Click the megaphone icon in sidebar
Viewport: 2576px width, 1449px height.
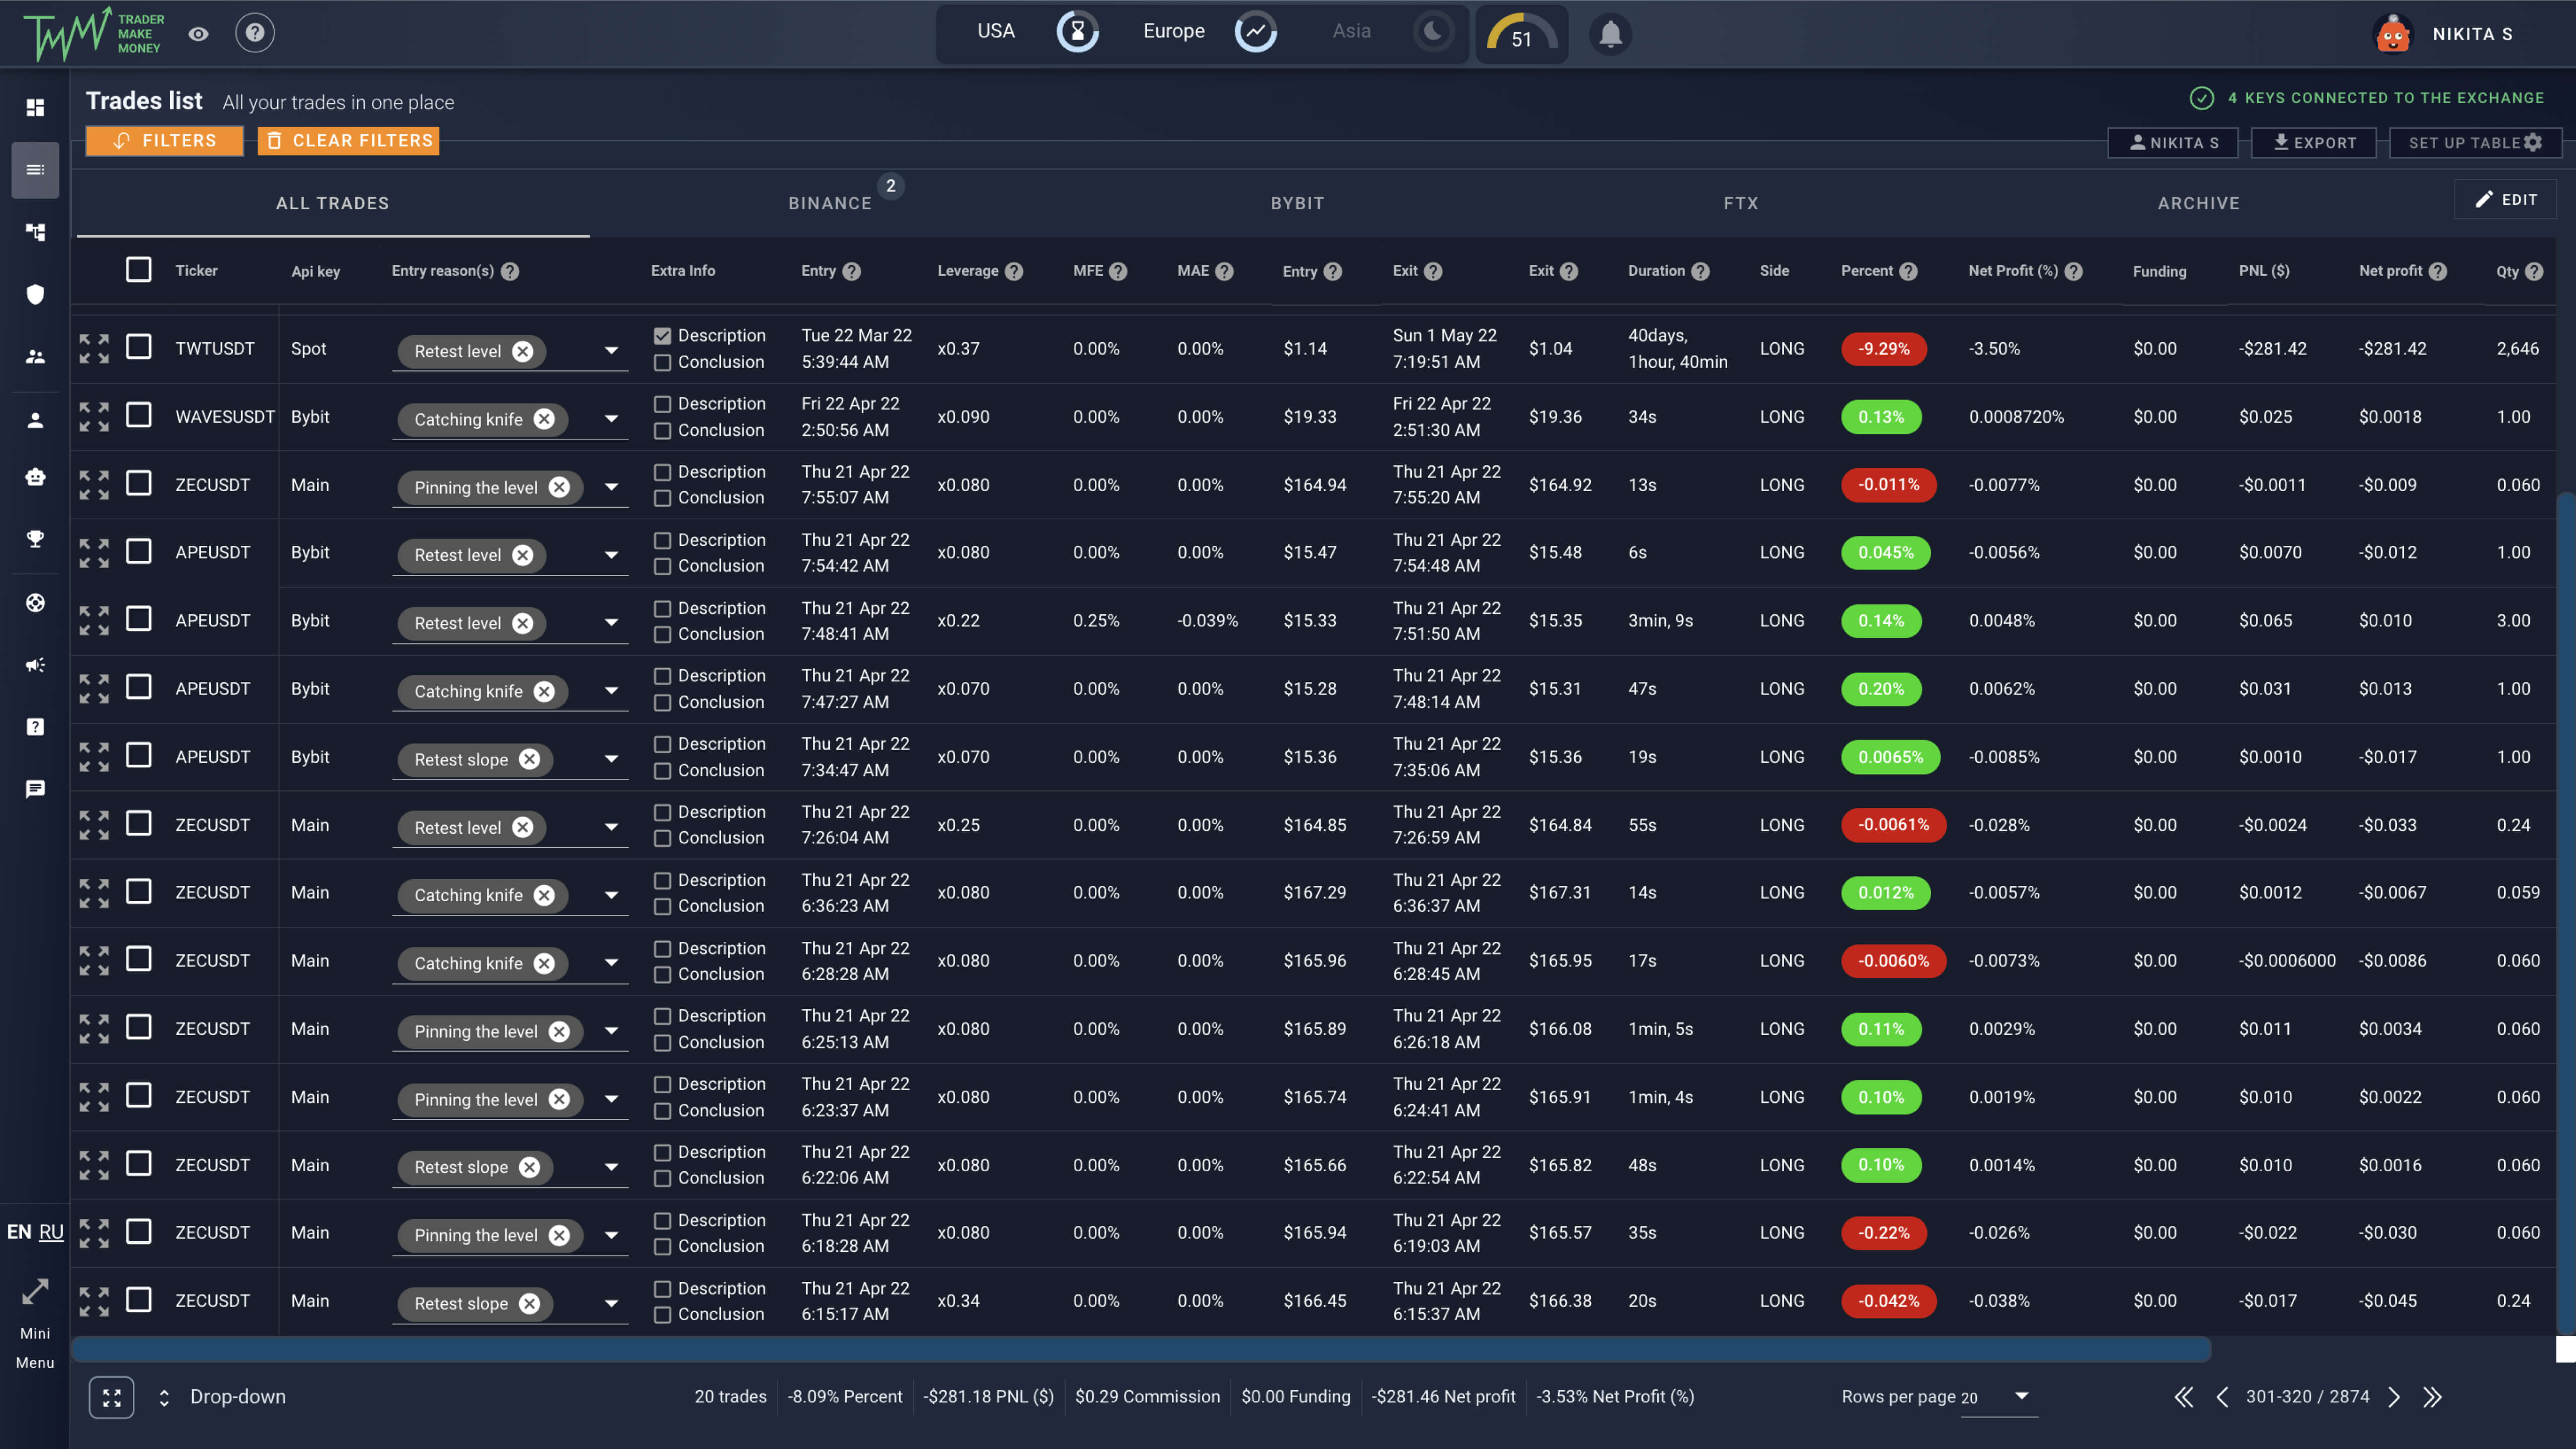(35, 665)
